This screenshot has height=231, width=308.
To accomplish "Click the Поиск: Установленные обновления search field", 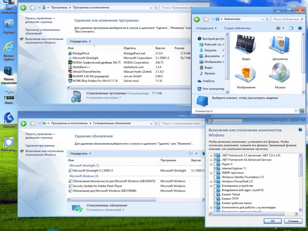I will [182, 123].
